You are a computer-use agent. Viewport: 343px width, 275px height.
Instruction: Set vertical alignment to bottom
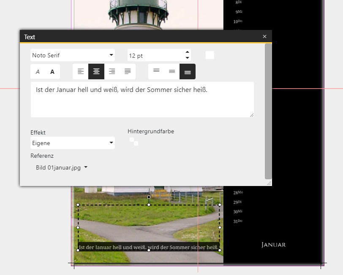click(x=188, y=72)
